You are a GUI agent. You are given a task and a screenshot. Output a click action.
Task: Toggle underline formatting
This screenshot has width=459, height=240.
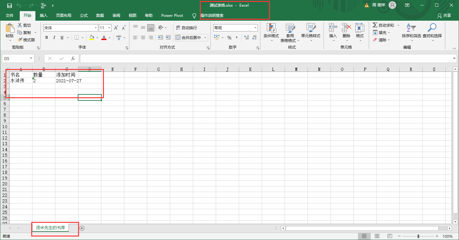click(x=62, y=38)
